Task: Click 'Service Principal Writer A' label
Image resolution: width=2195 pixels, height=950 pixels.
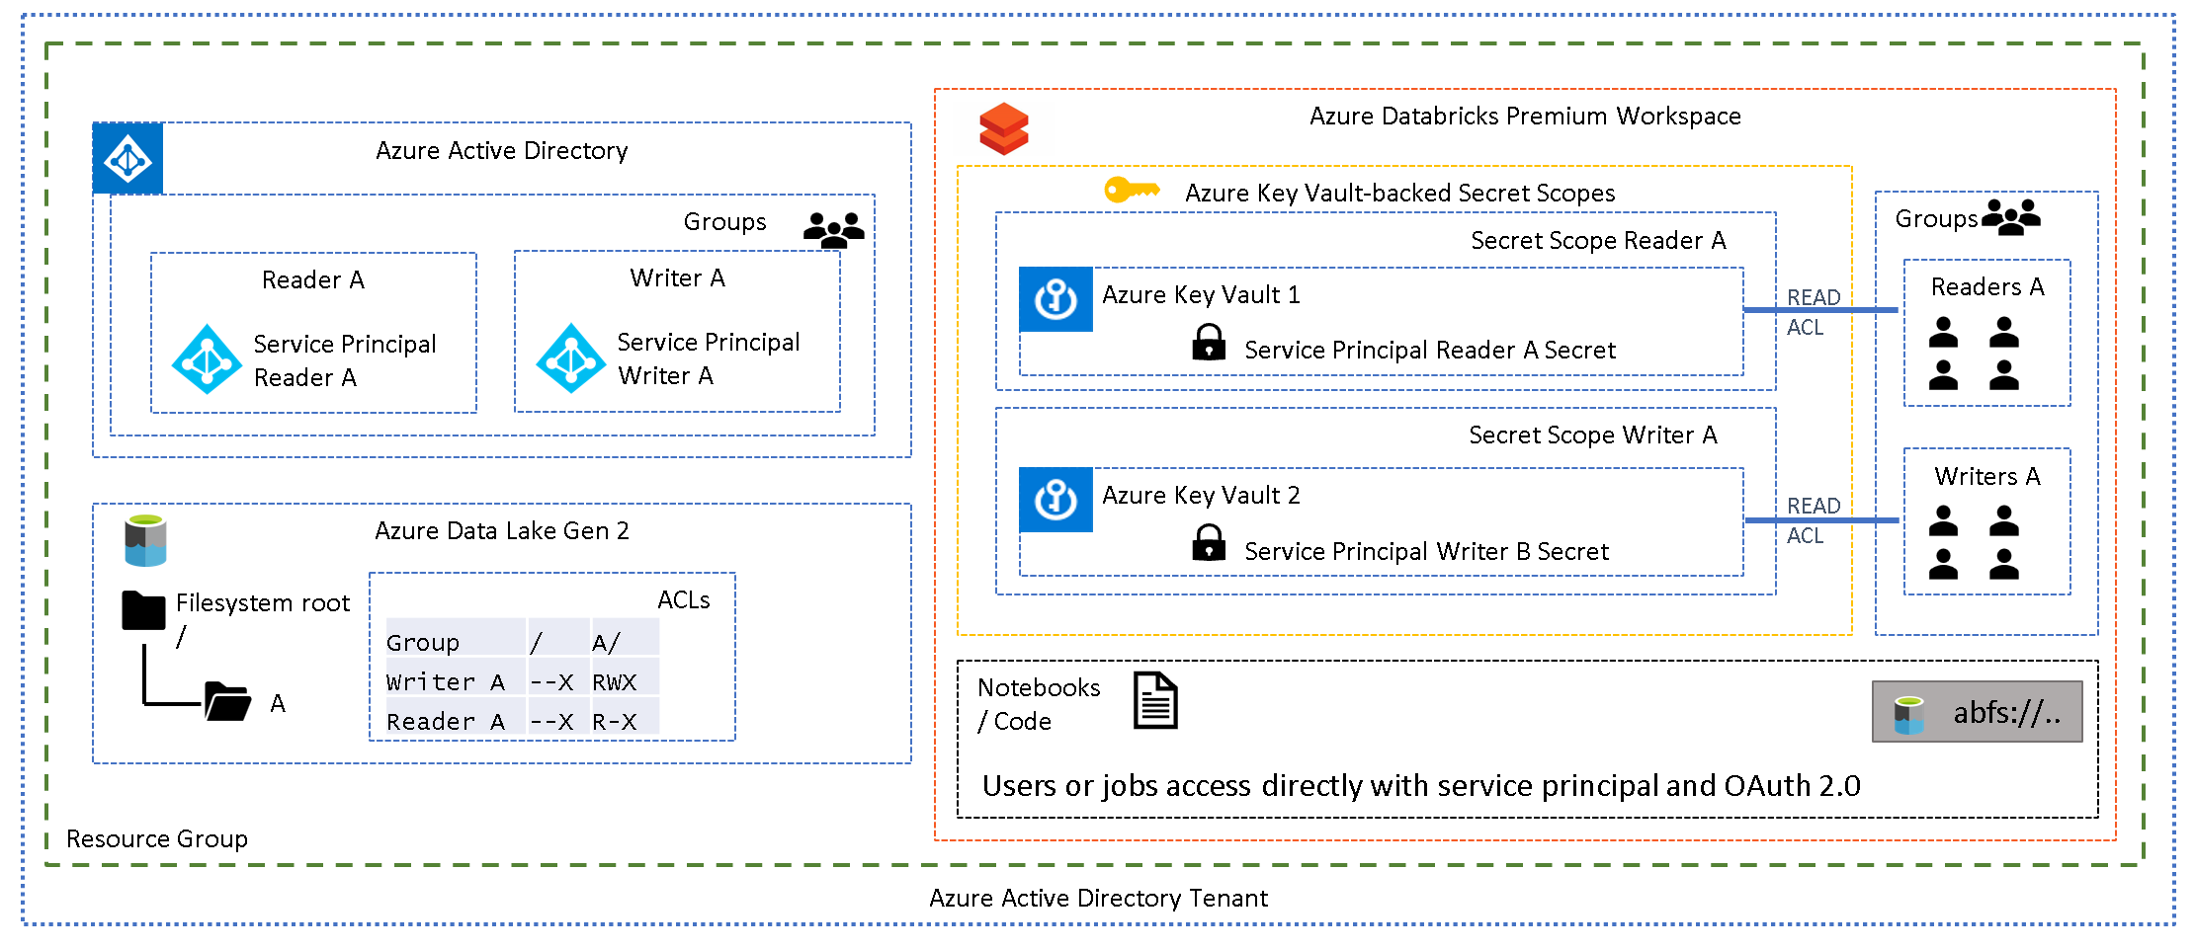Action: pos(709,358)
